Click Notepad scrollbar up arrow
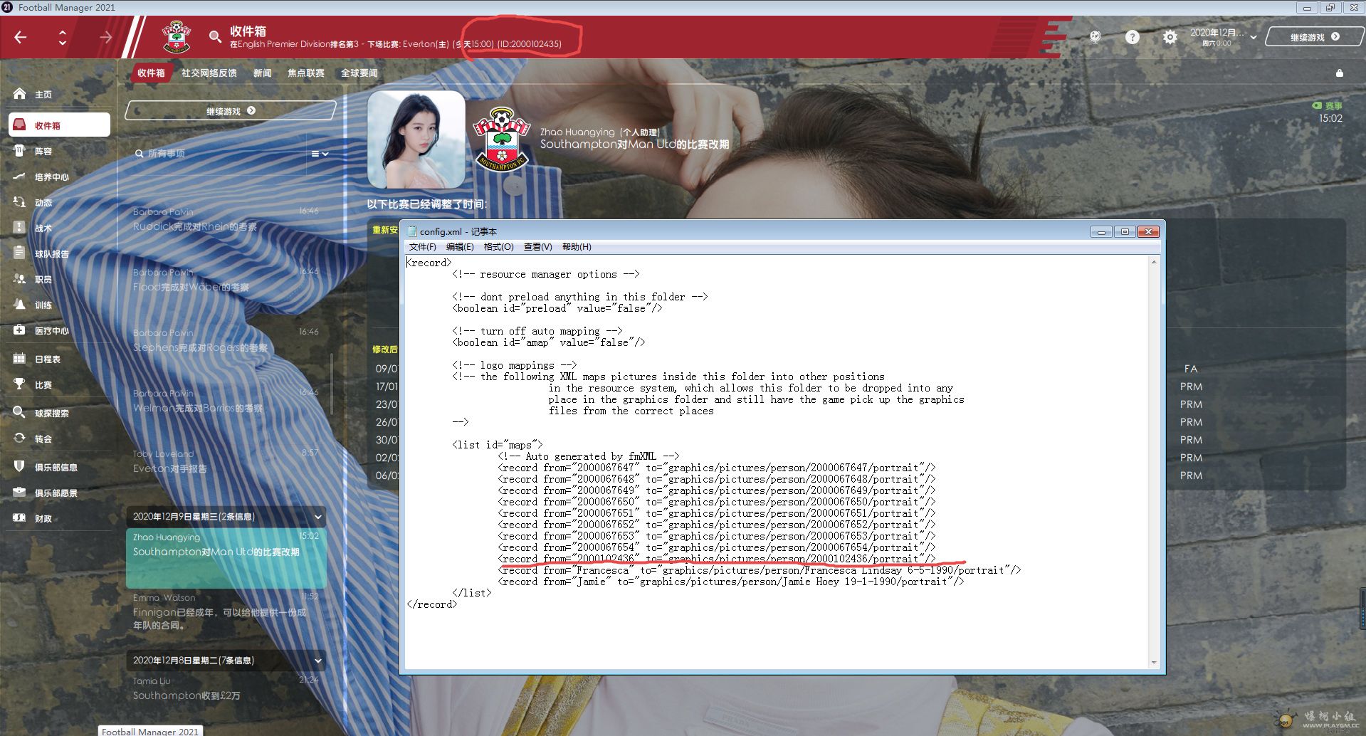Screen dimensions: 1366x736 [1154, 262]
